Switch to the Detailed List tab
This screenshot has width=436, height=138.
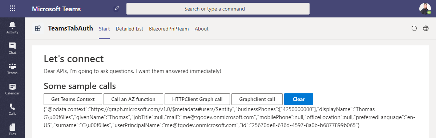coord(129,29)
